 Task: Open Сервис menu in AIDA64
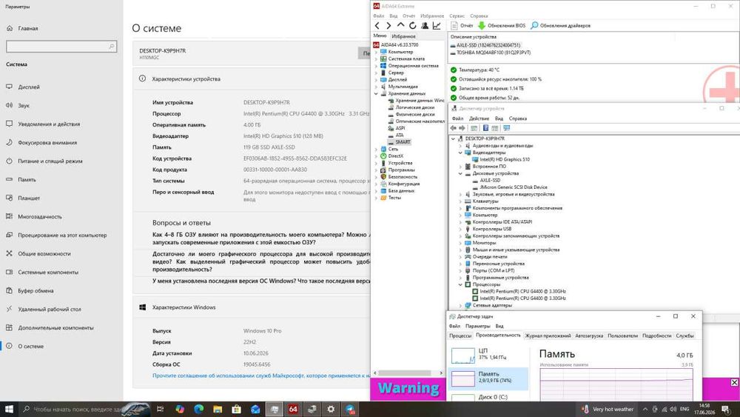[x=457, y=16]
